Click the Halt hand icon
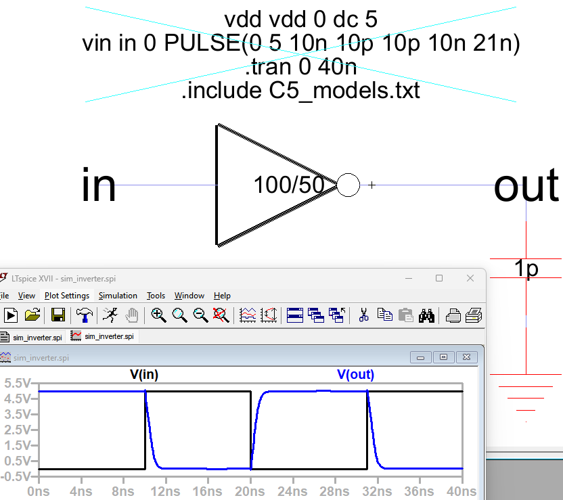The width and height of the screenshot is (563, 500). pos(131,315)
